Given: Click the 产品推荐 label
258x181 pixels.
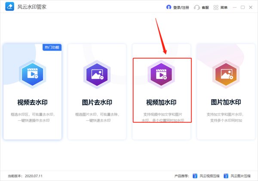Looking at the screenshot, I should (x=181, y=176).
